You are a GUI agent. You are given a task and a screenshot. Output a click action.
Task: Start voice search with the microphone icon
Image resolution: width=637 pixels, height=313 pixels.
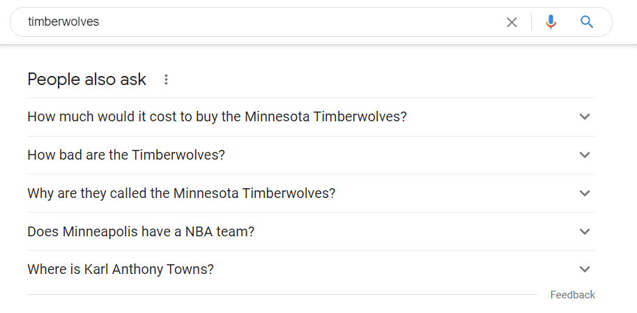551,22
